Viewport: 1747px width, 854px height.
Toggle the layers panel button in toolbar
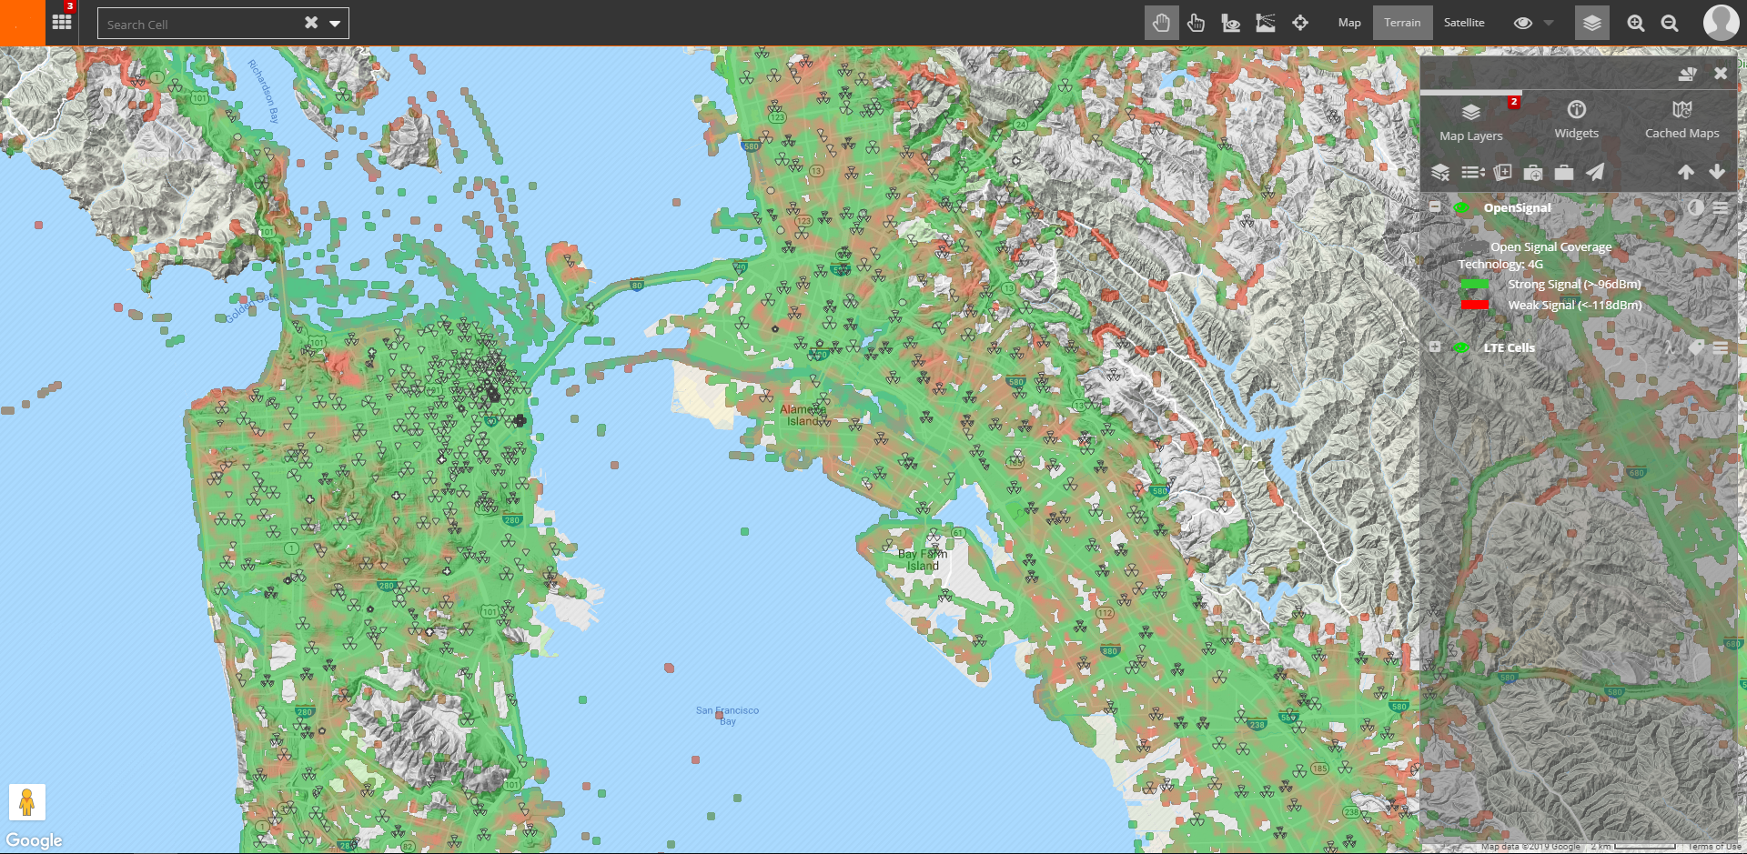coord(1591,23)
